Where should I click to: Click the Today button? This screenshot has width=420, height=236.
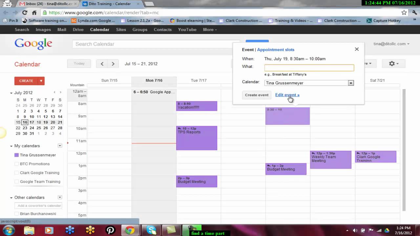click(x=79, y=64)
